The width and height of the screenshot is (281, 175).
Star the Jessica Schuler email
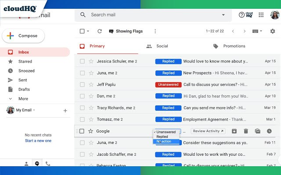pos(91,61)
